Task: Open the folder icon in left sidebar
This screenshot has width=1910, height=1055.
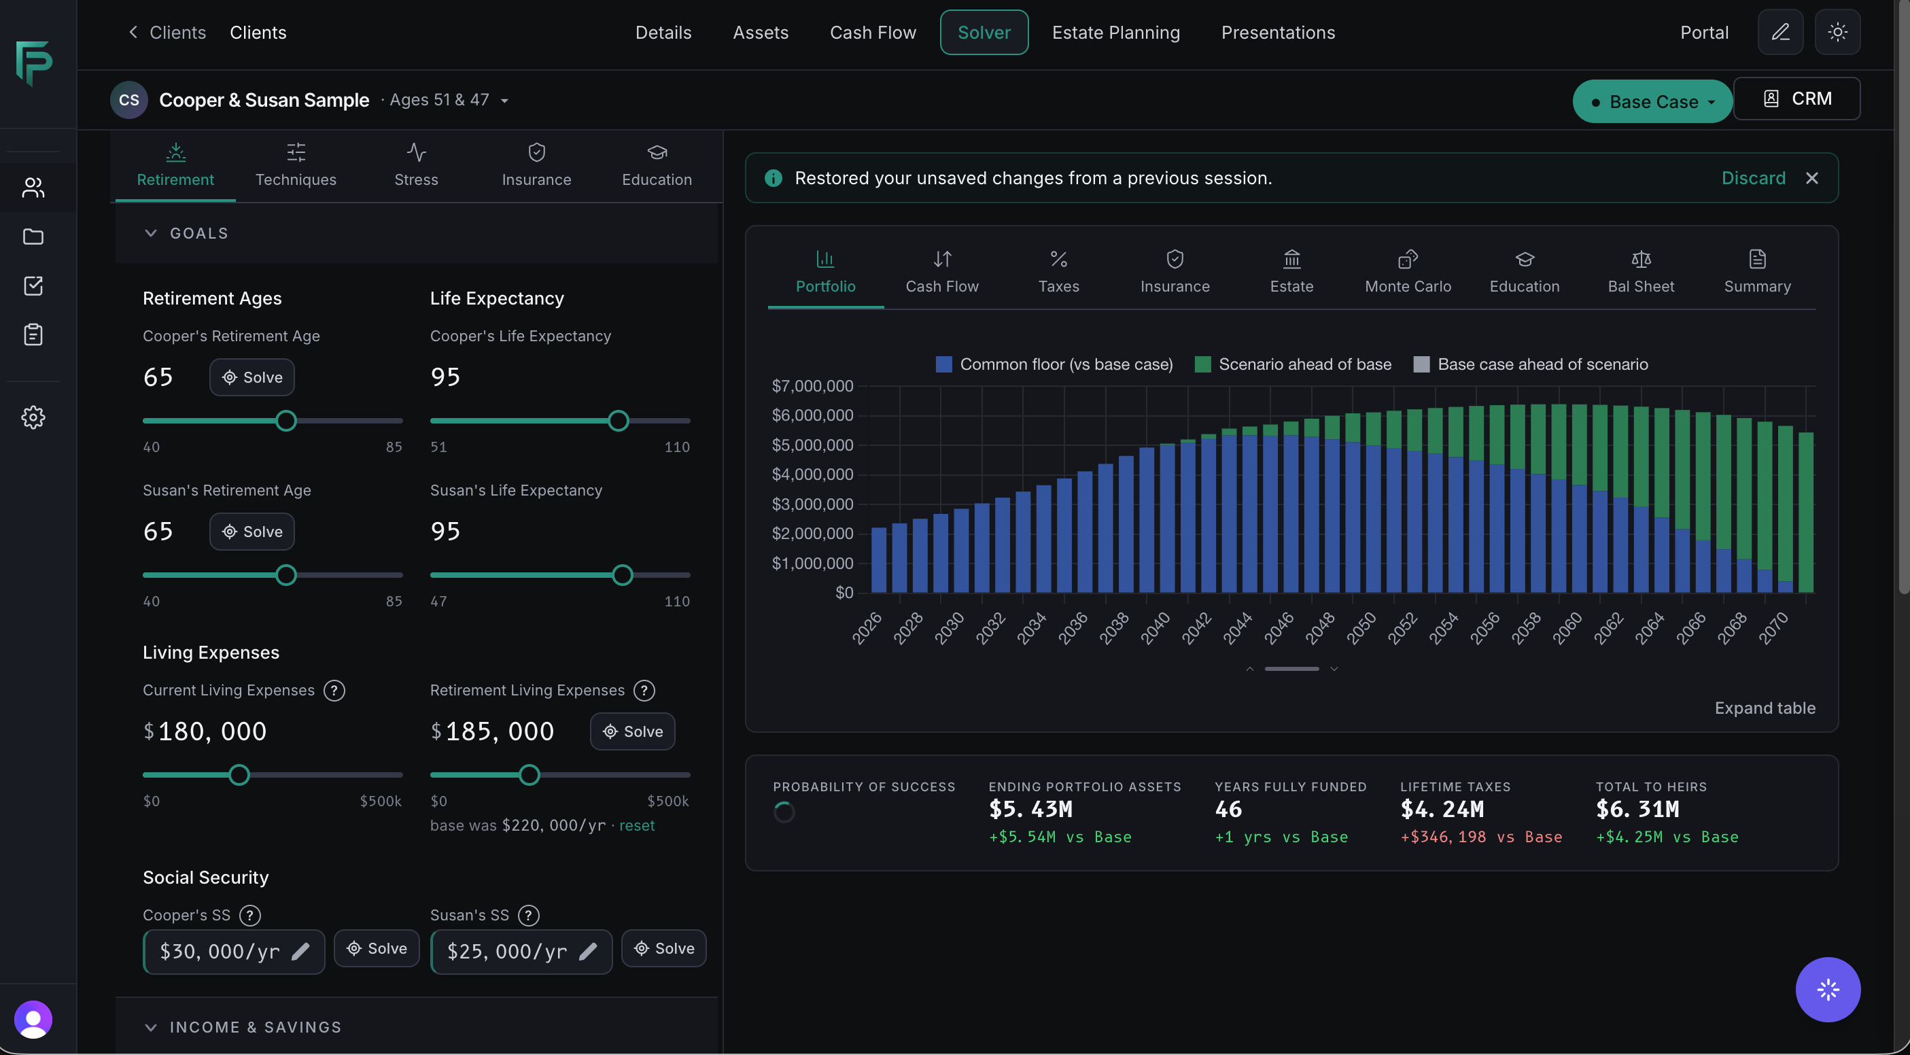Action: tap(33, 237)
